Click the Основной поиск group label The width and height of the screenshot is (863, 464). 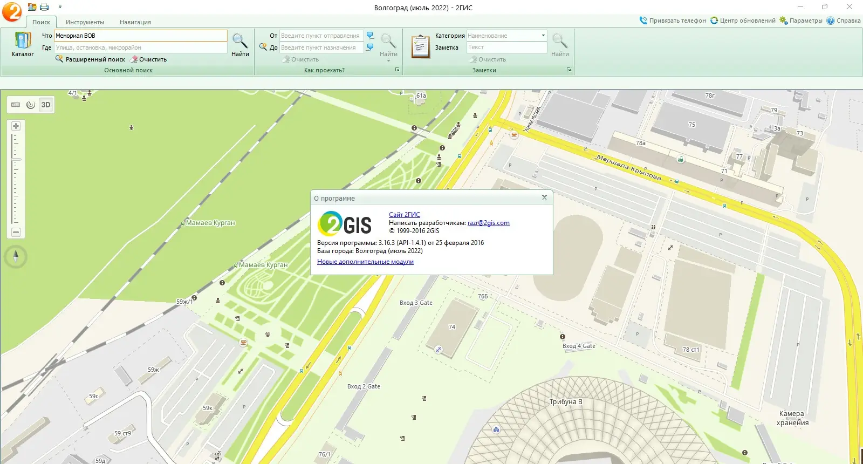coord(128,70)
